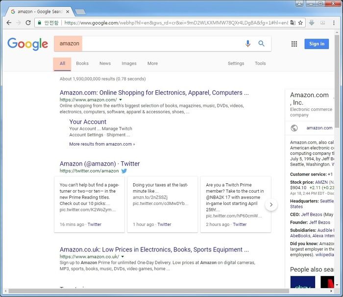
Task: Expand the dropdown arrow beside www.amazon.com URL
Action: [x=121, y=100]
